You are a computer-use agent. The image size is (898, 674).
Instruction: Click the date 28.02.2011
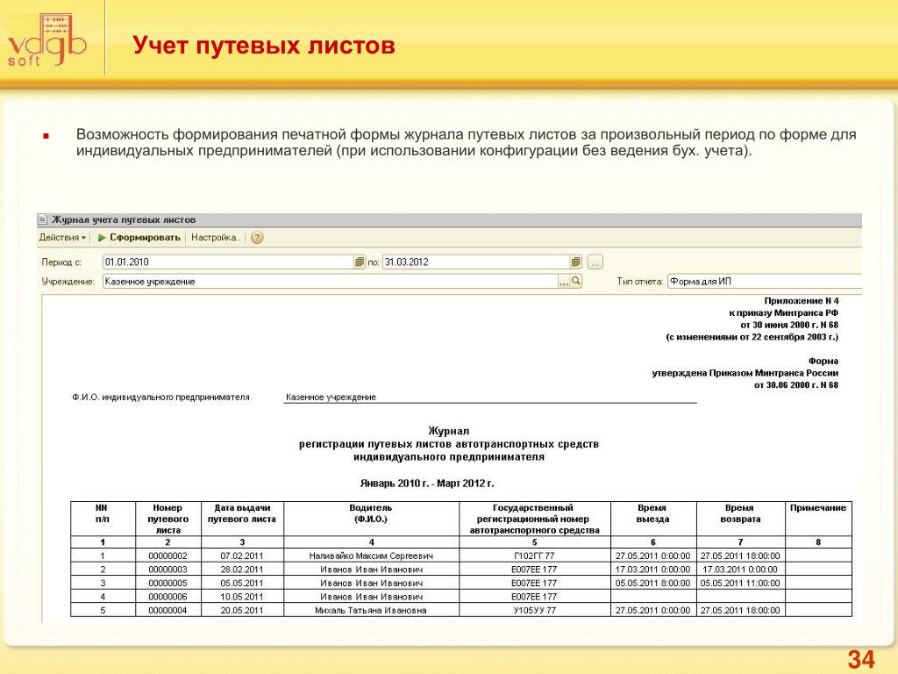(x=242, y=569)
